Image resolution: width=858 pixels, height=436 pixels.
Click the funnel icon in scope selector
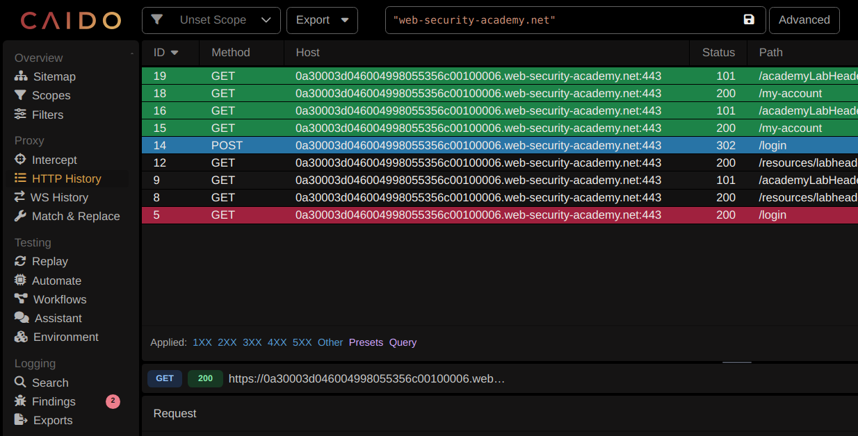[x=157, y=19]
